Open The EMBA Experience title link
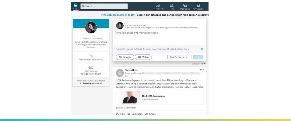The height and width of the screenshot is (121, 291). [x=153, y=96]
